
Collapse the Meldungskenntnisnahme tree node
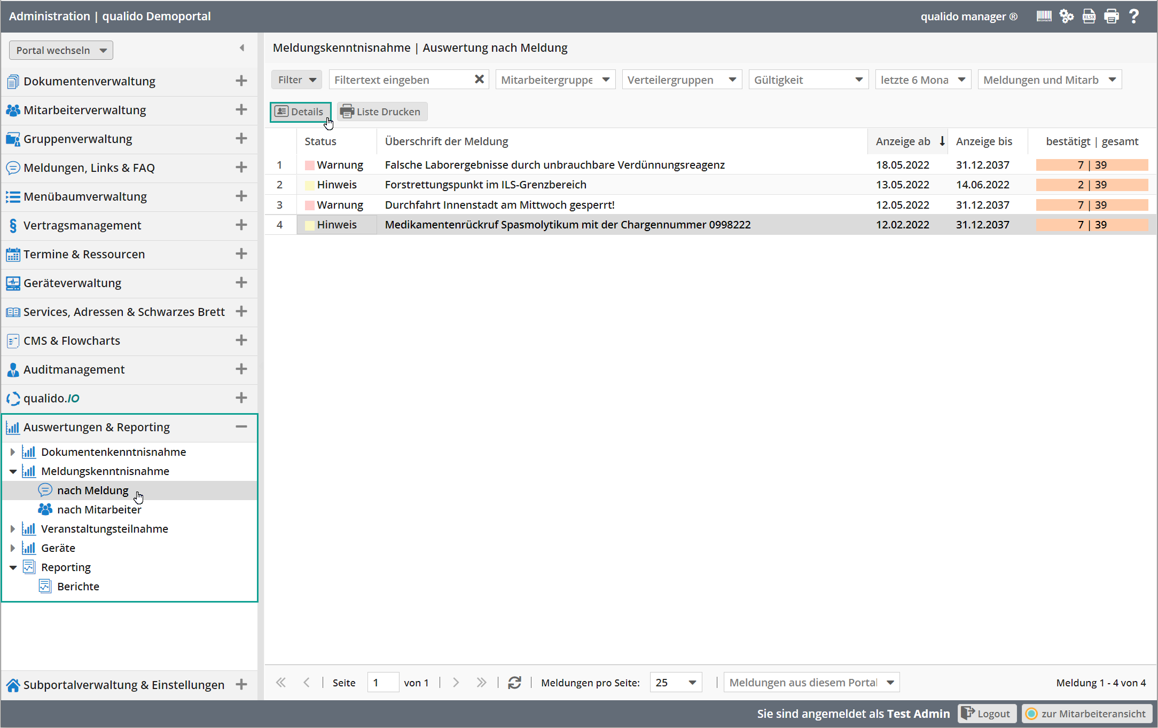[13, 471]
